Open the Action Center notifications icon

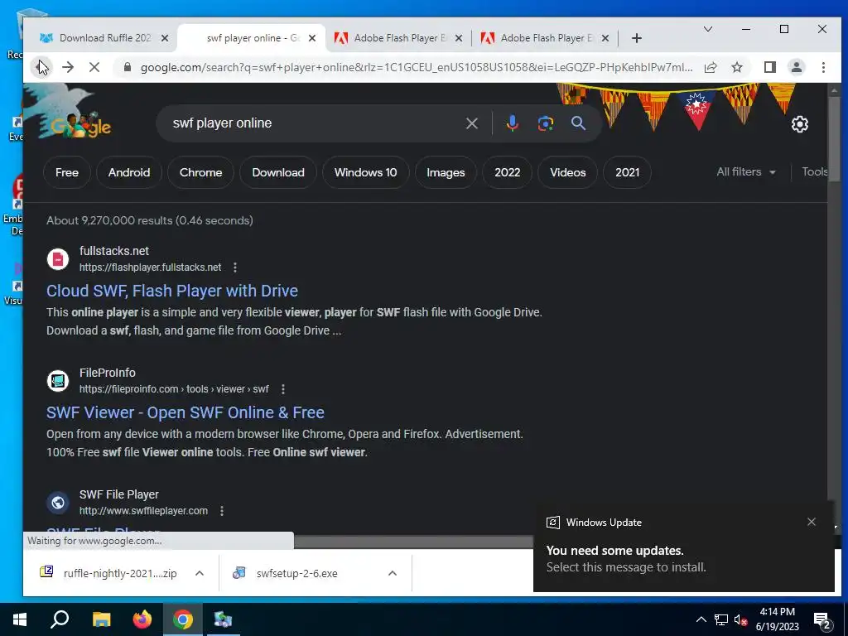(x=821, y=619)
